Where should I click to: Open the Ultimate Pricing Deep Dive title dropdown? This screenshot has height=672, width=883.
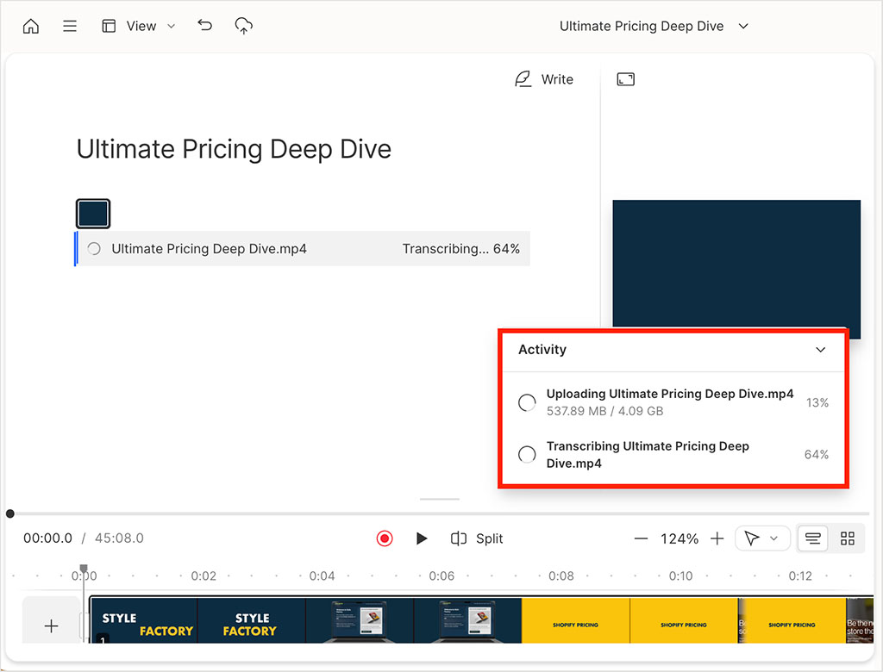tap(743, 26)
